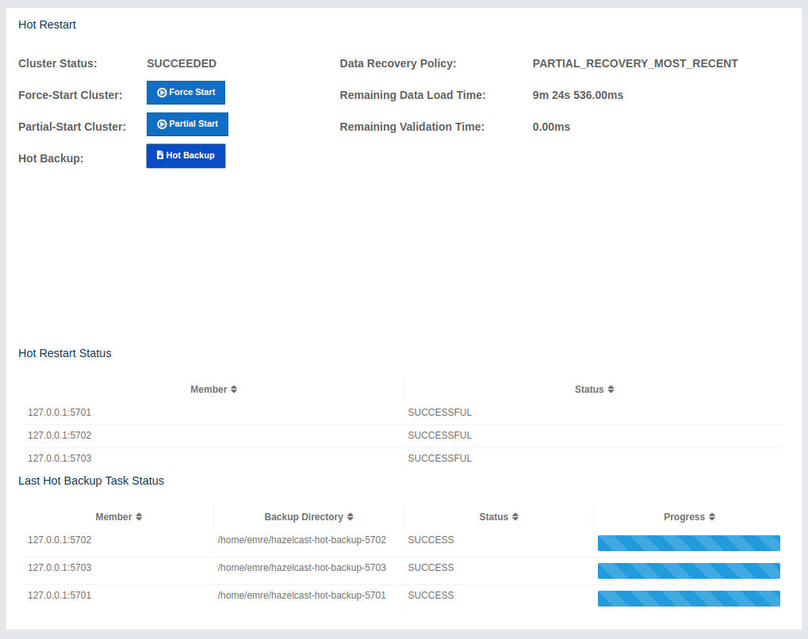The width and height of the screenshot is (808, 639).
Task: Start a Hot Backup
Action: click(x=186, y=156)
